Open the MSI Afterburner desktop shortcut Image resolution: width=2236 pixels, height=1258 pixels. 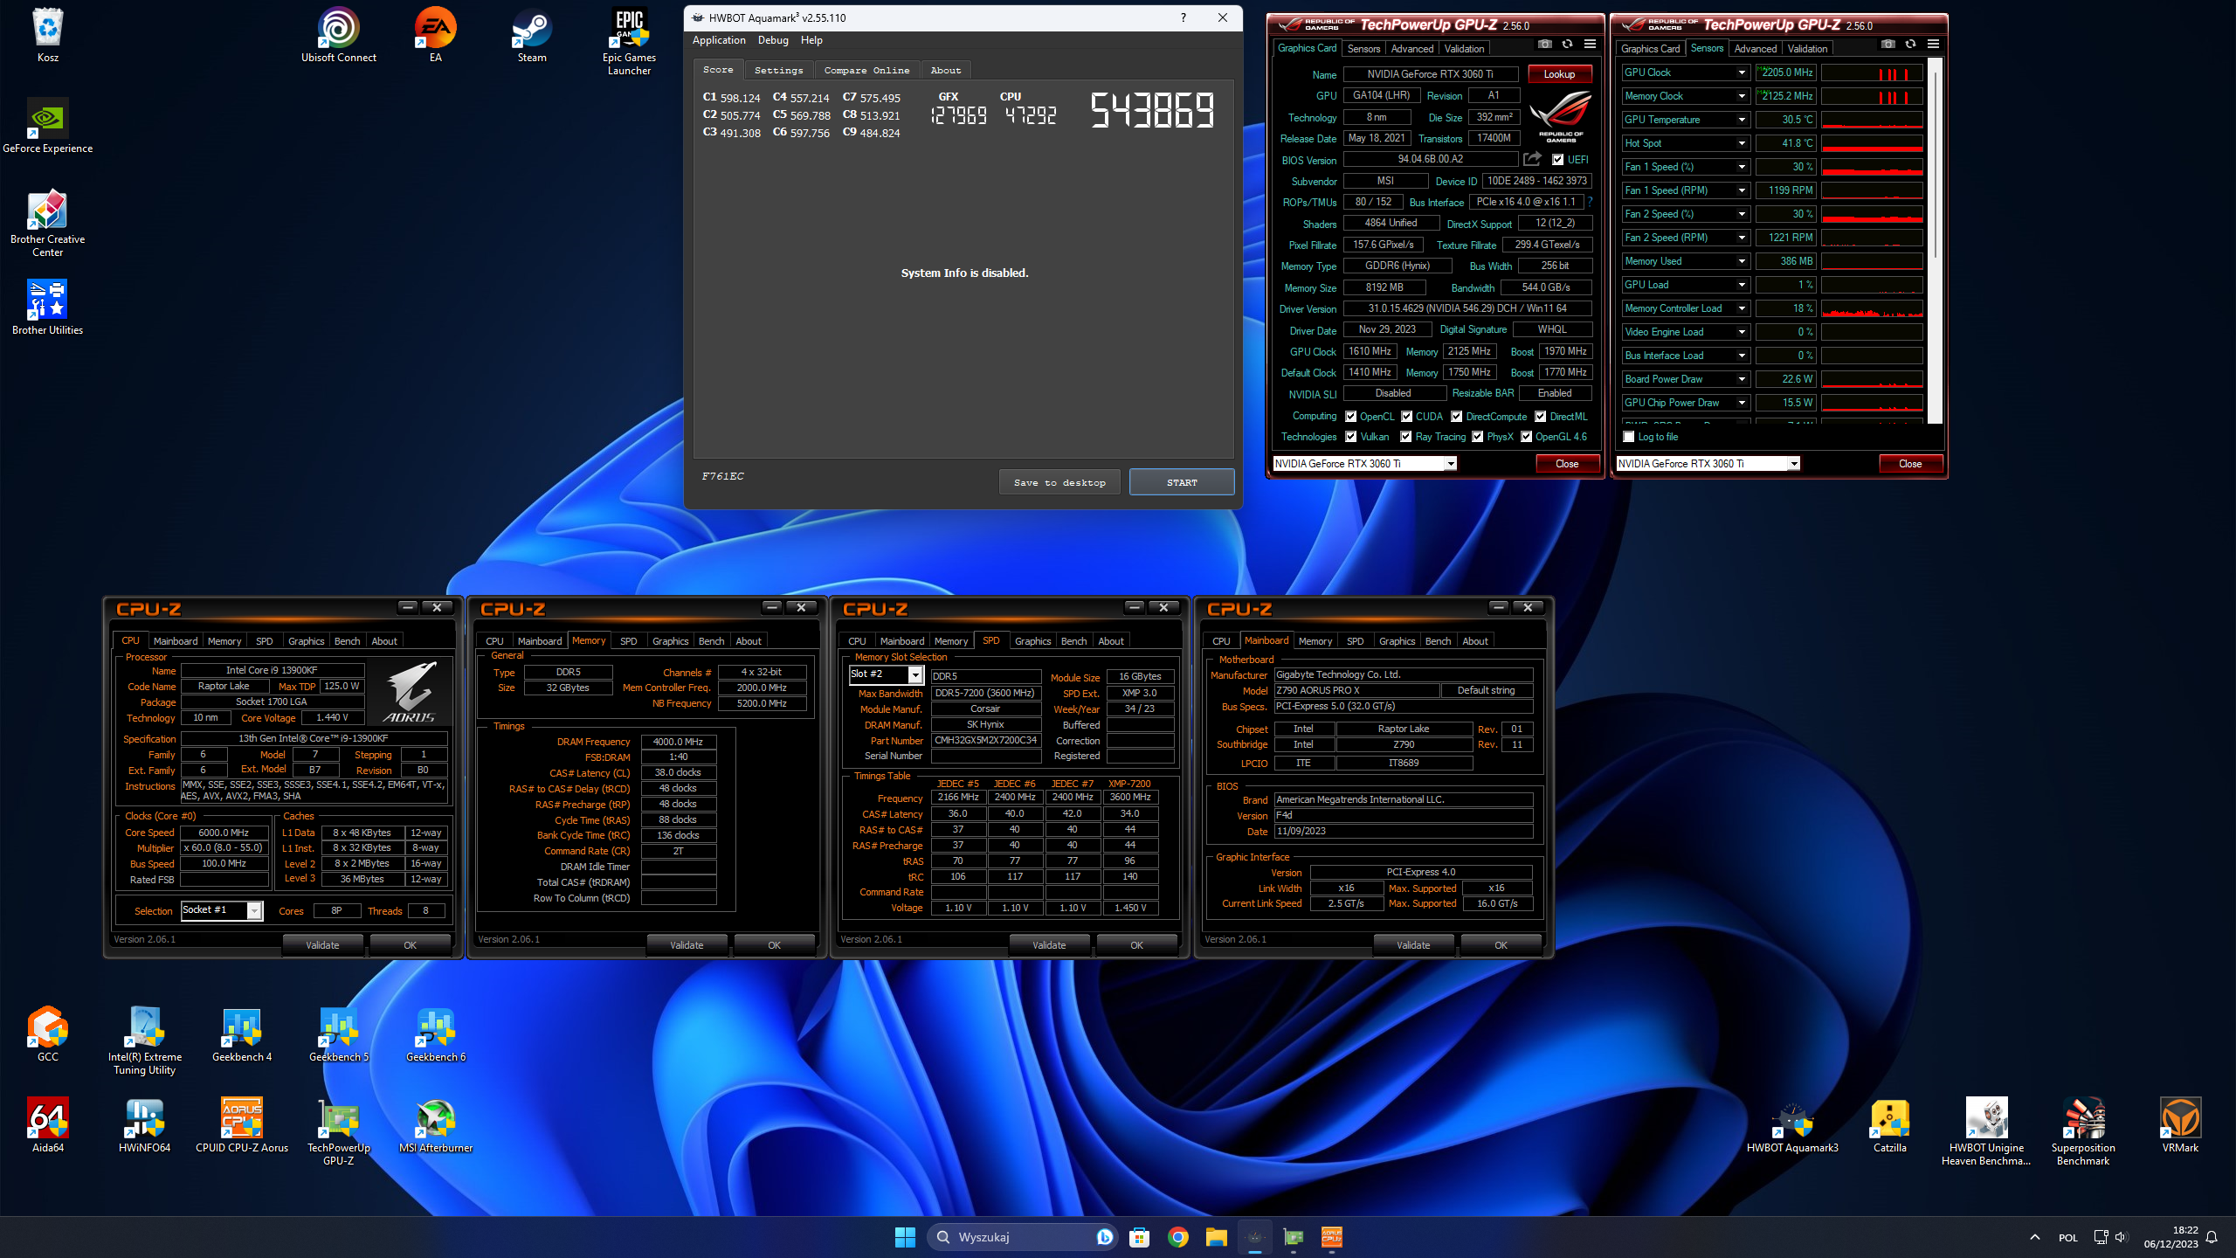pyautogui.click(x=436, y=1125)
